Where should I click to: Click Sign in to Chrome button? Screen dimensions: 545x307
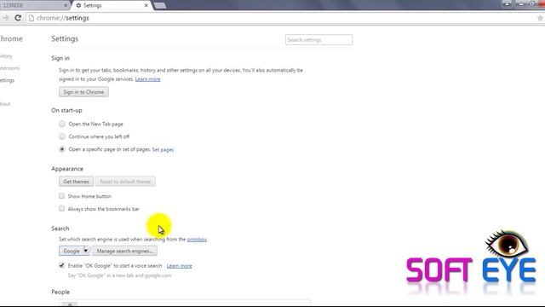tap(83, 92)
